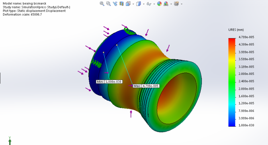
Task: Click the purple load arrow beneath the part
Action: coord(131,114)
